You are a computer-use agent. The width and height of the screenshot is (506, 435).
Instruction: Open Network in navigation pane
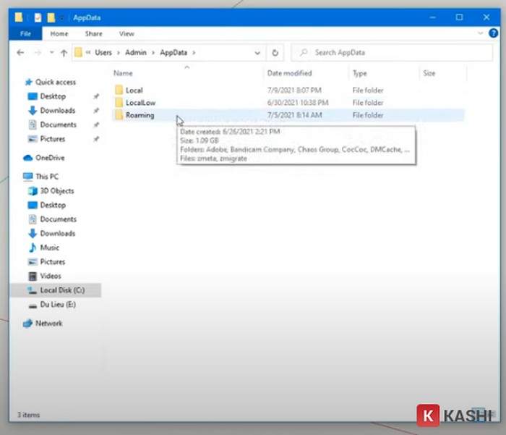pos(48,324)
